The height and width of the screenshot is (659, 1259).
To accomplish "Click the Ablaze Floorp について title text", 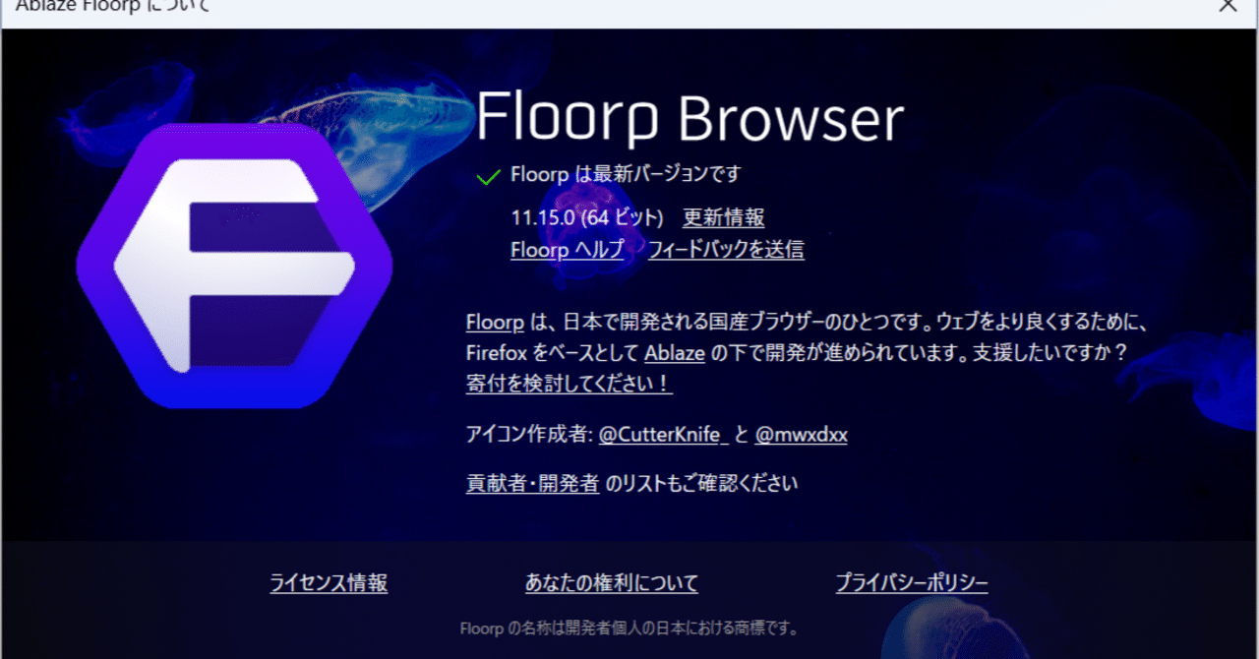I will 113,5.
